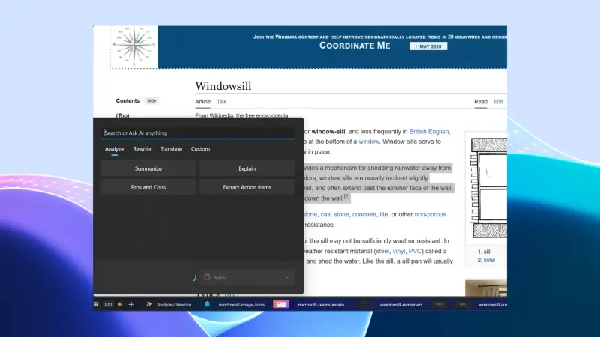
Task: Follow the steel link
Action: [382, 251]
